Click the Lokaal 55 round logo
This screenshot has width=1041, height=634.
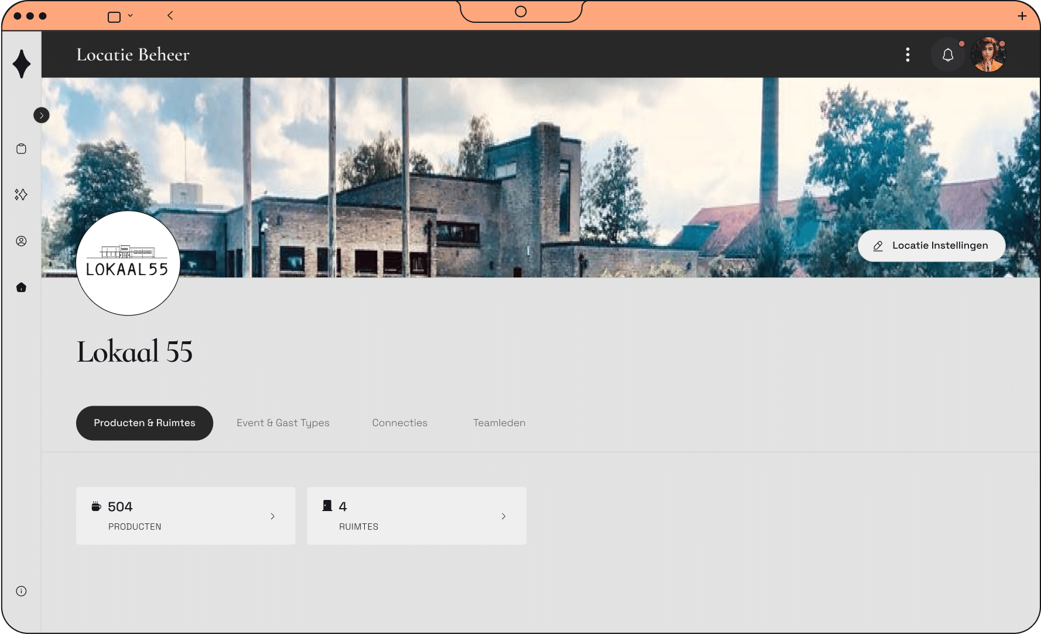(128, 263)
